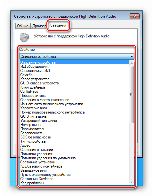
Task: Select Номер шины entry
Action: click(74, 125)
